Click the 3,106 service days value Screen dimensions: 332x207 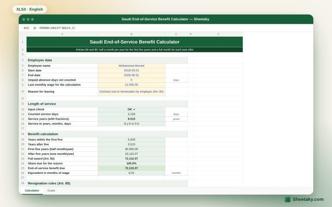pos(131,114)
